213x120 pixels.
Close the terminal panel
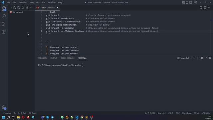pos(210,58)
